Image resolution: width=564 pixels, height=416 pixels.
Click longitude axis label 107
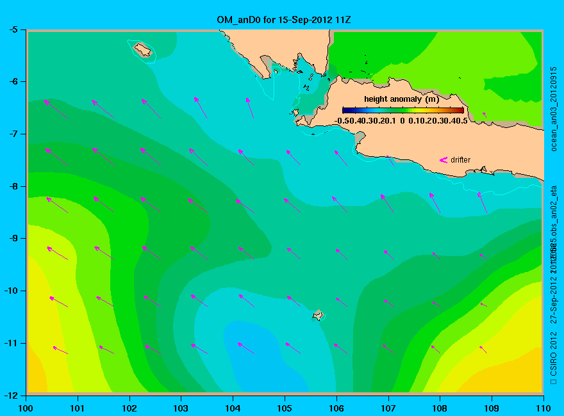click(x=388, y=408)
